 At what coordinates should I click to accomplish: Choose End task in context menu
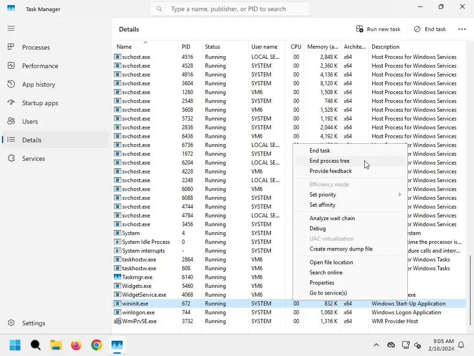pos(349,151)
